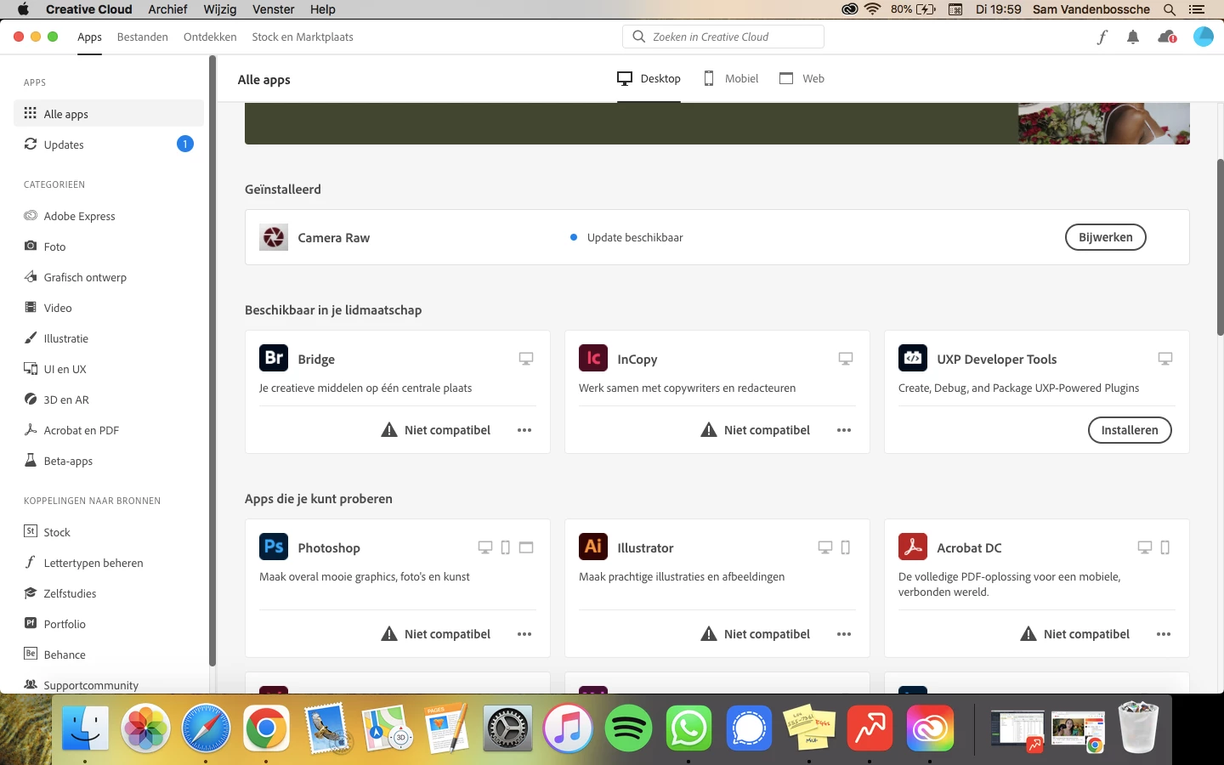Viewport: 1224px width, 765px height.
Task: Open the Acrobat en PDF category
Action: pyautogui.click(x=109, y=430)
